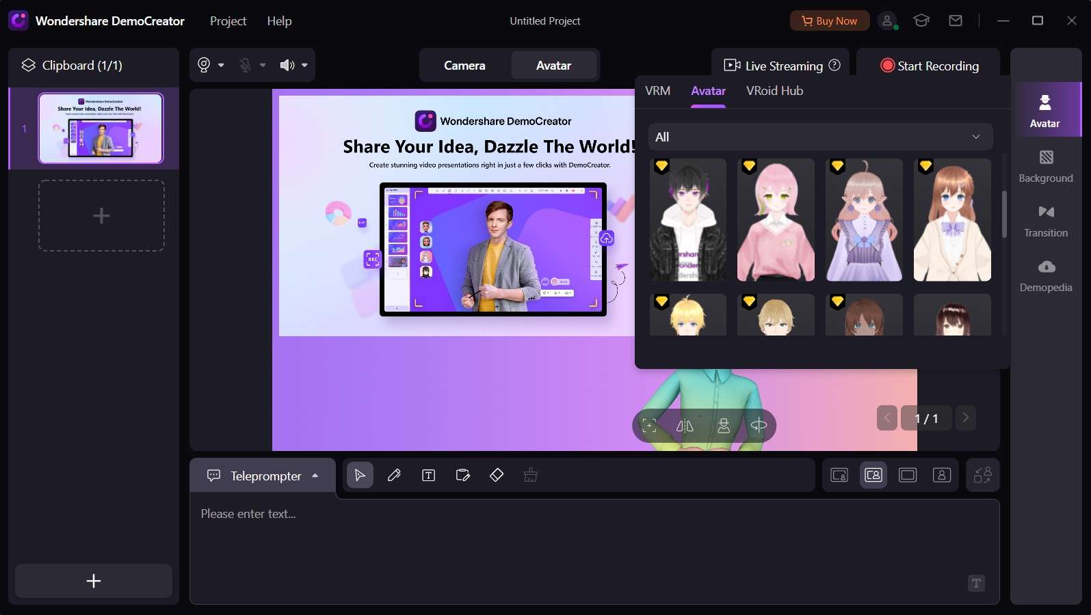
Task: Expand the webcam dropdown arrow
Action: coord(221,66)
